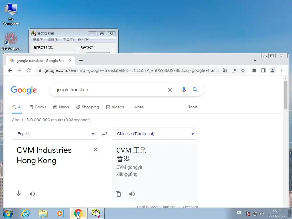Open Chrome three-dot menu
Screen dimensions: 292x219
pos(282,71)
